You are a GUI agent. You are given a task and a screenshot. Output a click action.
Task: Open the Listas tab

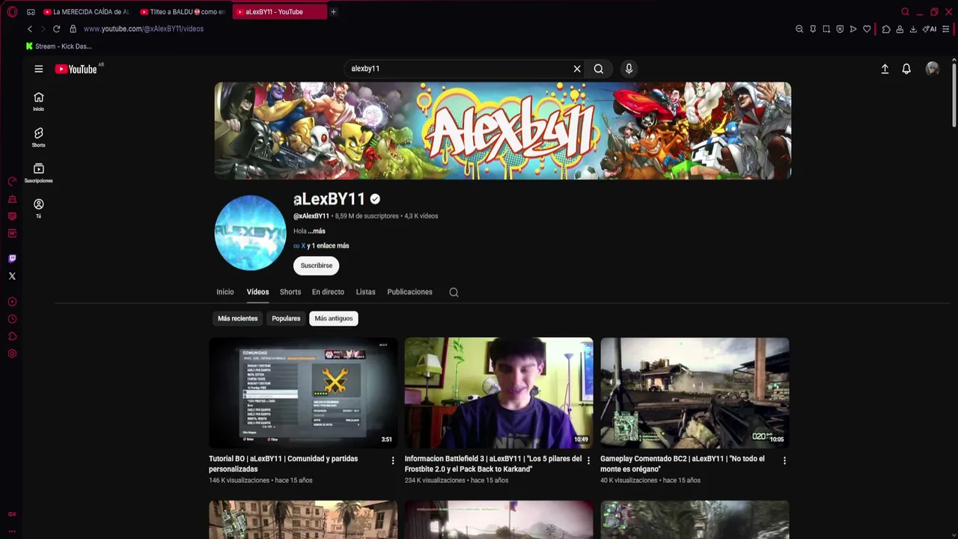[365, 292]
